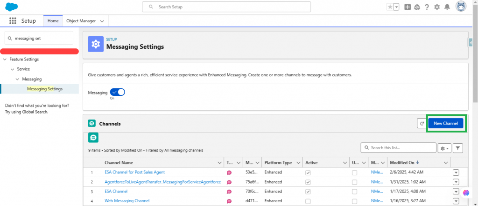This screenshot has width=478, height=206.
Task: Collapse the Feature Settings tree node
Action: 5,59
